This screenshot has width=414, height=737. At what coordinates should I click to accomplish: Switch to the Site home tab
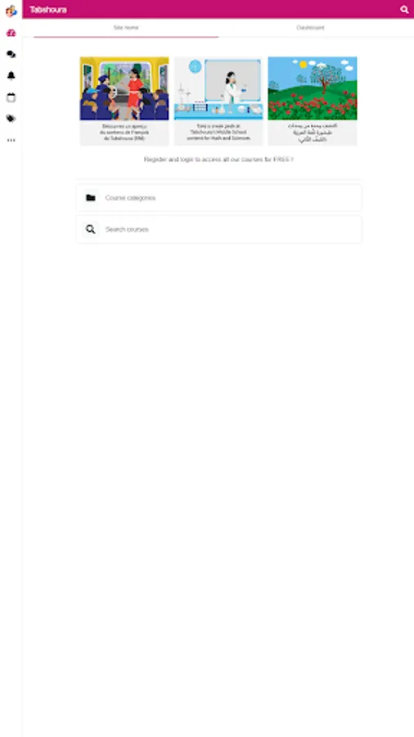point(126,28)
